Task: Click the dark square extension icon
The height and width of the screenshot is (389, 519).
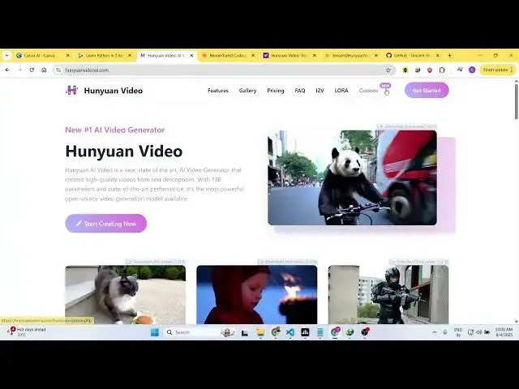Action: tap(418, 71)
